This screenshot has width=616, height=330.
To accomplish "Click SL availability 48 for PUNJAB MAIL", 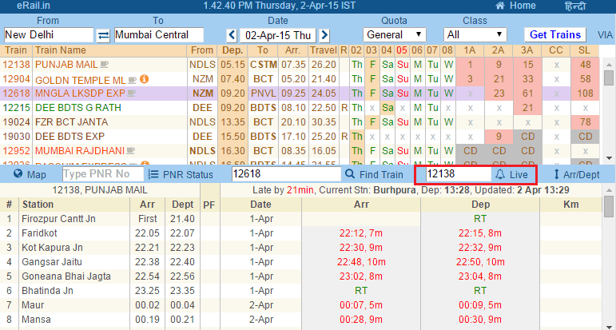I will click(585, 65).
